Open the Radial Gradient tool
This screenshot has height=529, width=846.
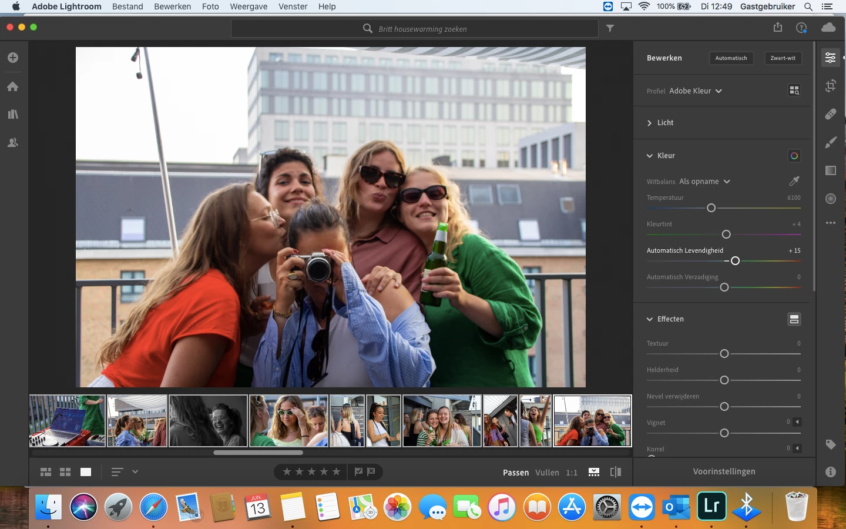pos(830,199)
